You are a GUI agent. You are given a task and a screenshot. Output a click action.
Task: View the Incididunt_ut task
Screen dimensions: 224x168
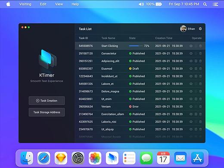point(191,76)
